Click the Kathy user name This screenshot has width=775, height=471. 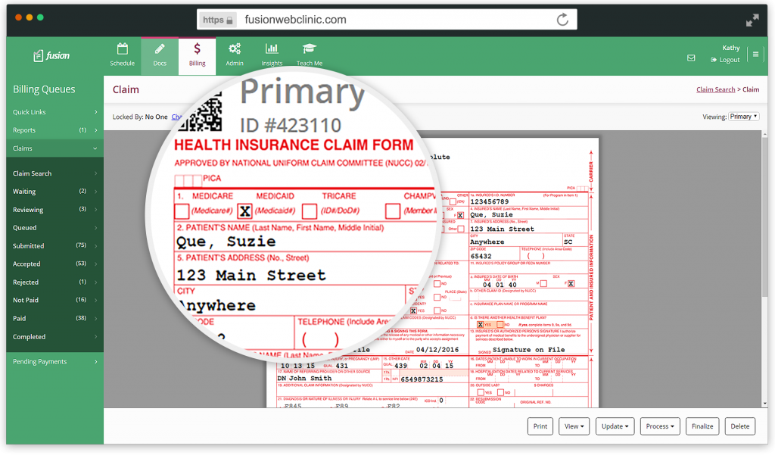731,48
